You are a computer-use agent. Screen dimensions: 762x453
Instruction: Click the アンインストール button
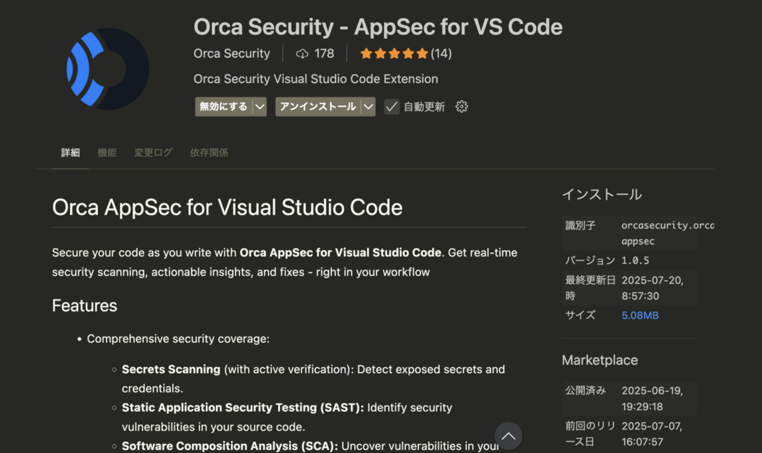click(x=318, y=107)
